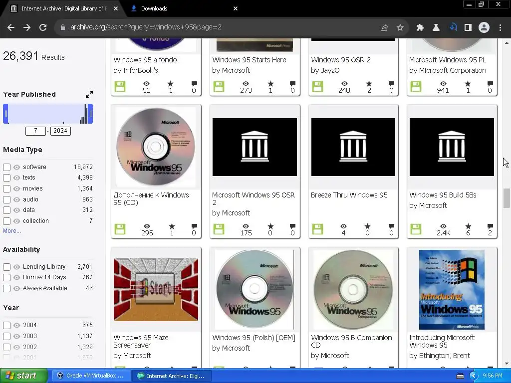The height and width of the screenshot is (383, 511).
Task: Click star icon on Windows 95 OSR 2 by JayzO
Action: (x=369, y=84)
